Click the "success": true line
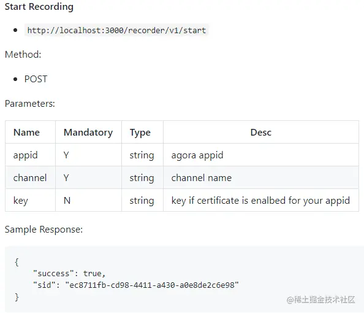 pyautogui.click(x=69, y=273)
